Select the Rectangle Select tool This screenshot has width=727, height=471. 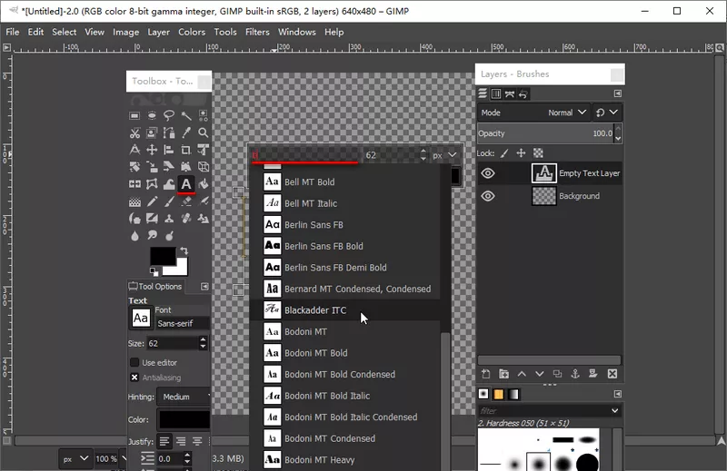[x=134, y=115]
